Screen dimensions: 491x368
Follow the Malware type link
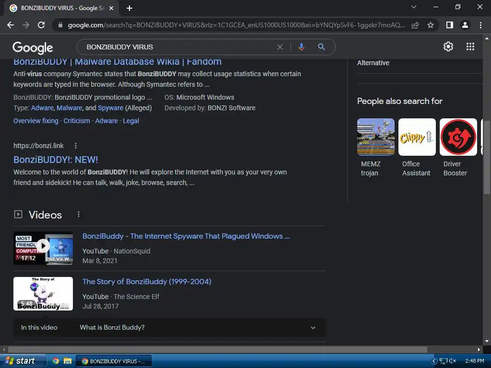point(69,108)
